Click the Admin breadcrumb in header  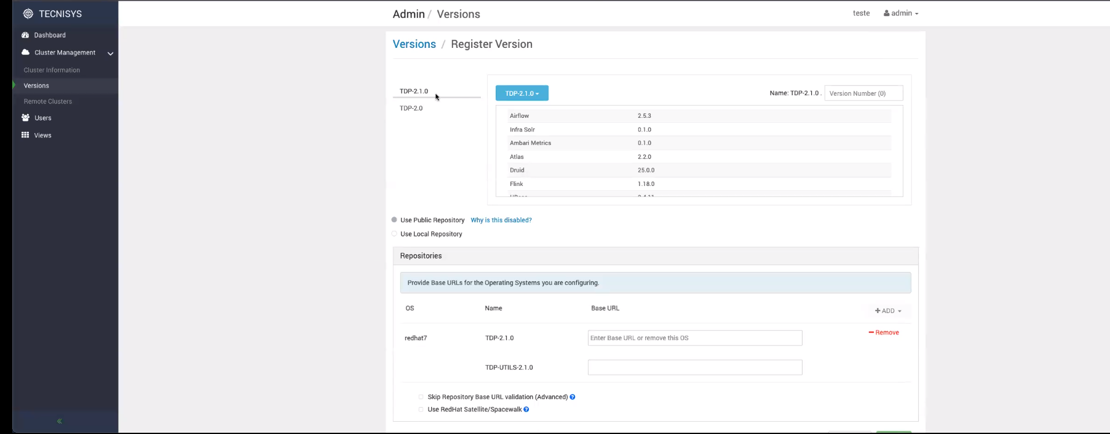(409, 14)
